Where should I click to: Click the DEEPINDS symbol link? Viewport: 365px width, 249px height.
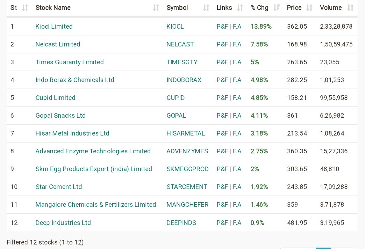tap(181, 223)
